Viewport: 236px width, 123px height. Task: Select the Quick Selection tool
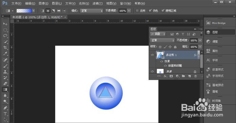coord(5,42)
